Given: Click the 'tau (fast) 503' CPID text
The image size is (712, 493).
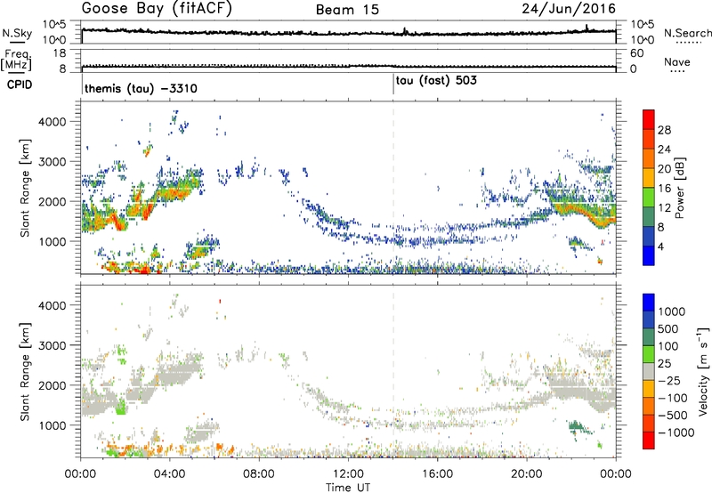Looking at the screenshot, I should click(x=436, y=81).
